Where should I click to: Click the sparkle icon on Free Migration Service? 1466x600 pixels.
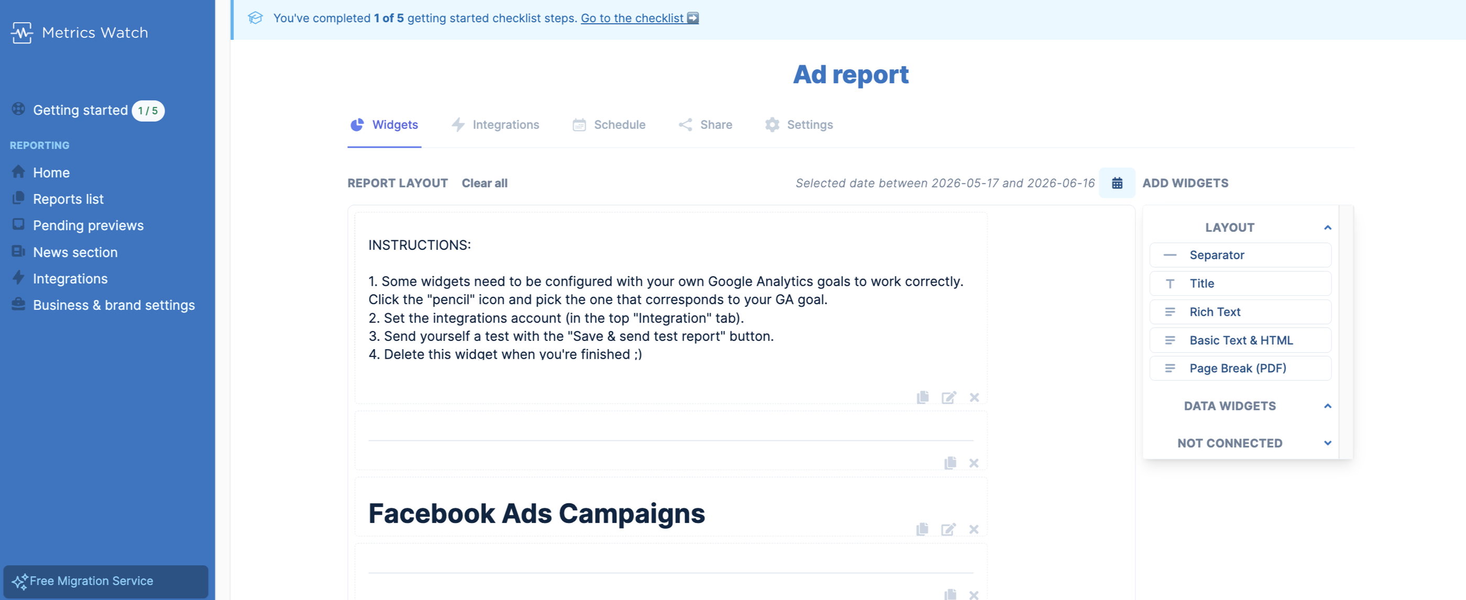click(19, 582)
